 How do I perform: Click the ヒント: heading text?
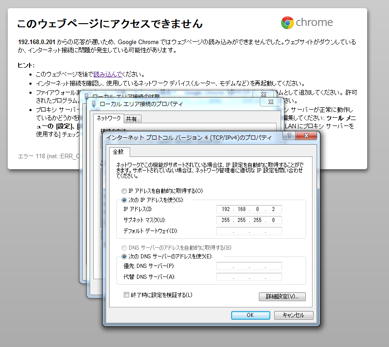(26, 65)
